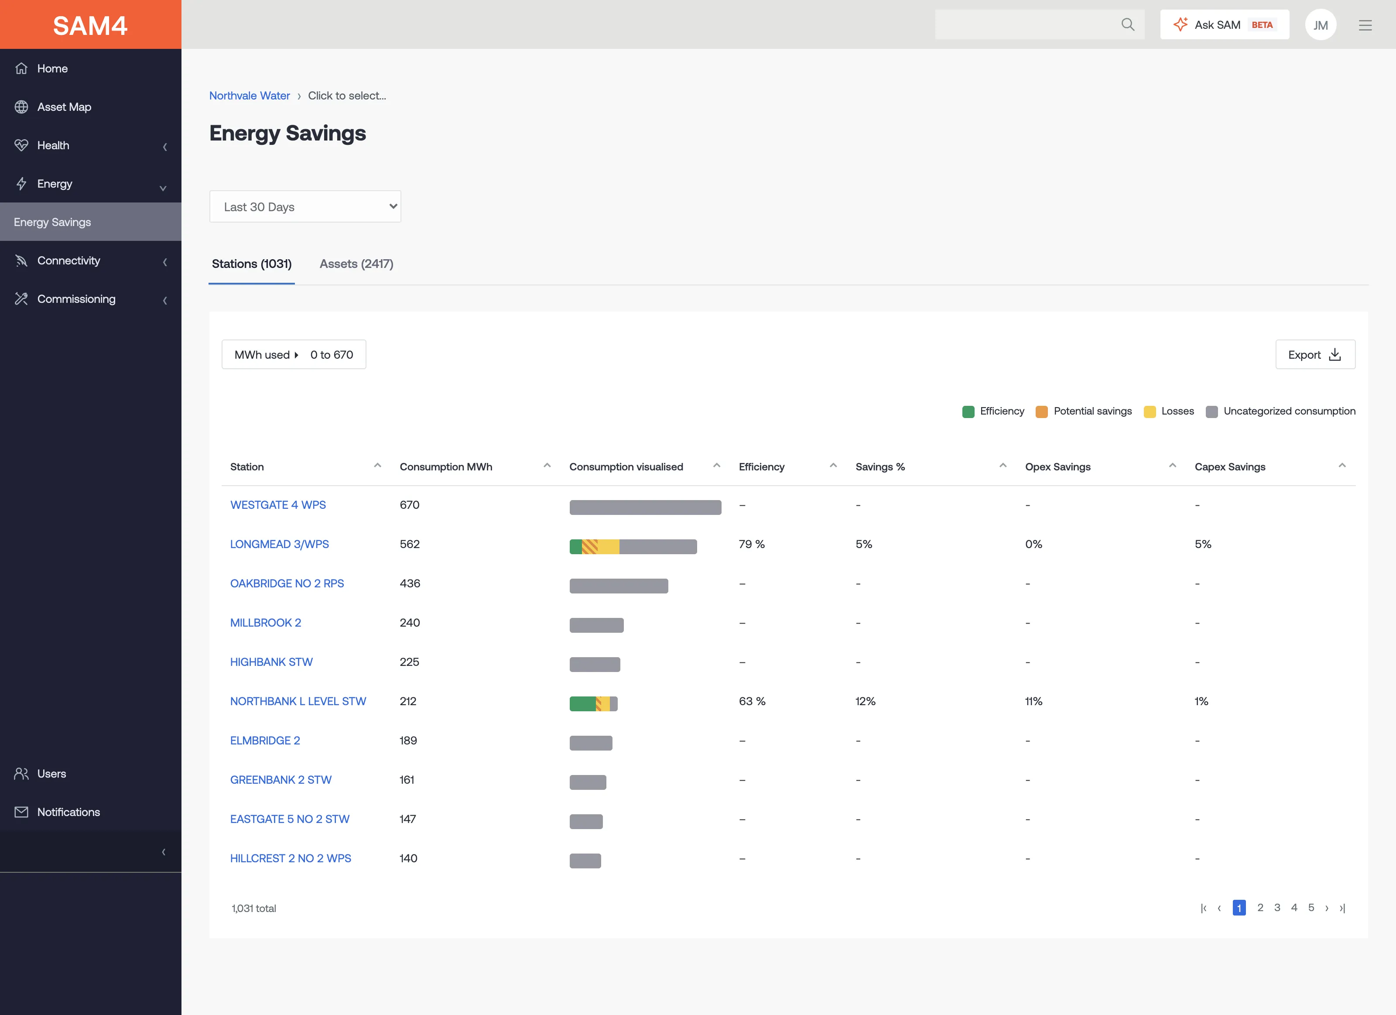The image size is (1396, 1015).
Task: Toggle the Losses legend item
Action: (1168, 411)
